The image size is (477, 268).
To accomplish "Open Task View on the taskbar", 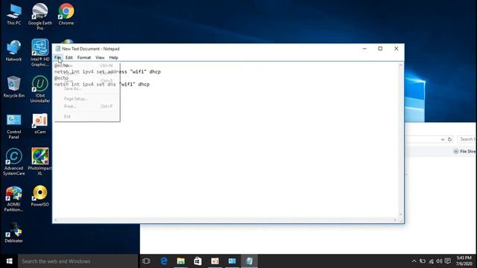I will 146,261.
